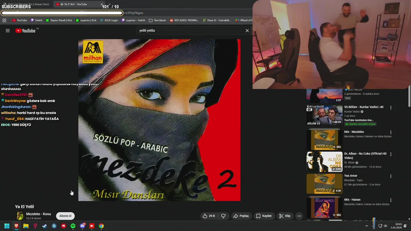
Task: Open the Yeni klasör bookmark folder
Action: click(157, 20)
